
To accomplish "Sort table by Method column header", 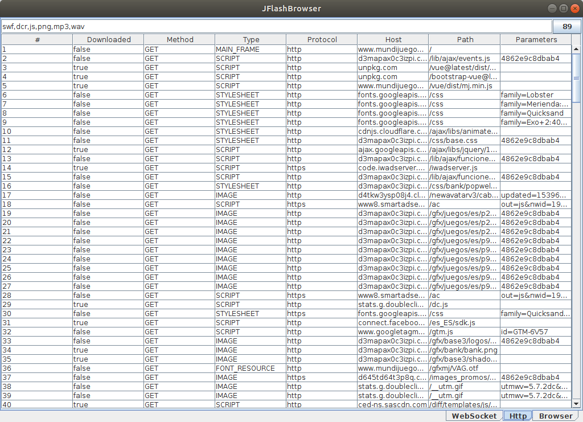I will click(x=179, y=39).
